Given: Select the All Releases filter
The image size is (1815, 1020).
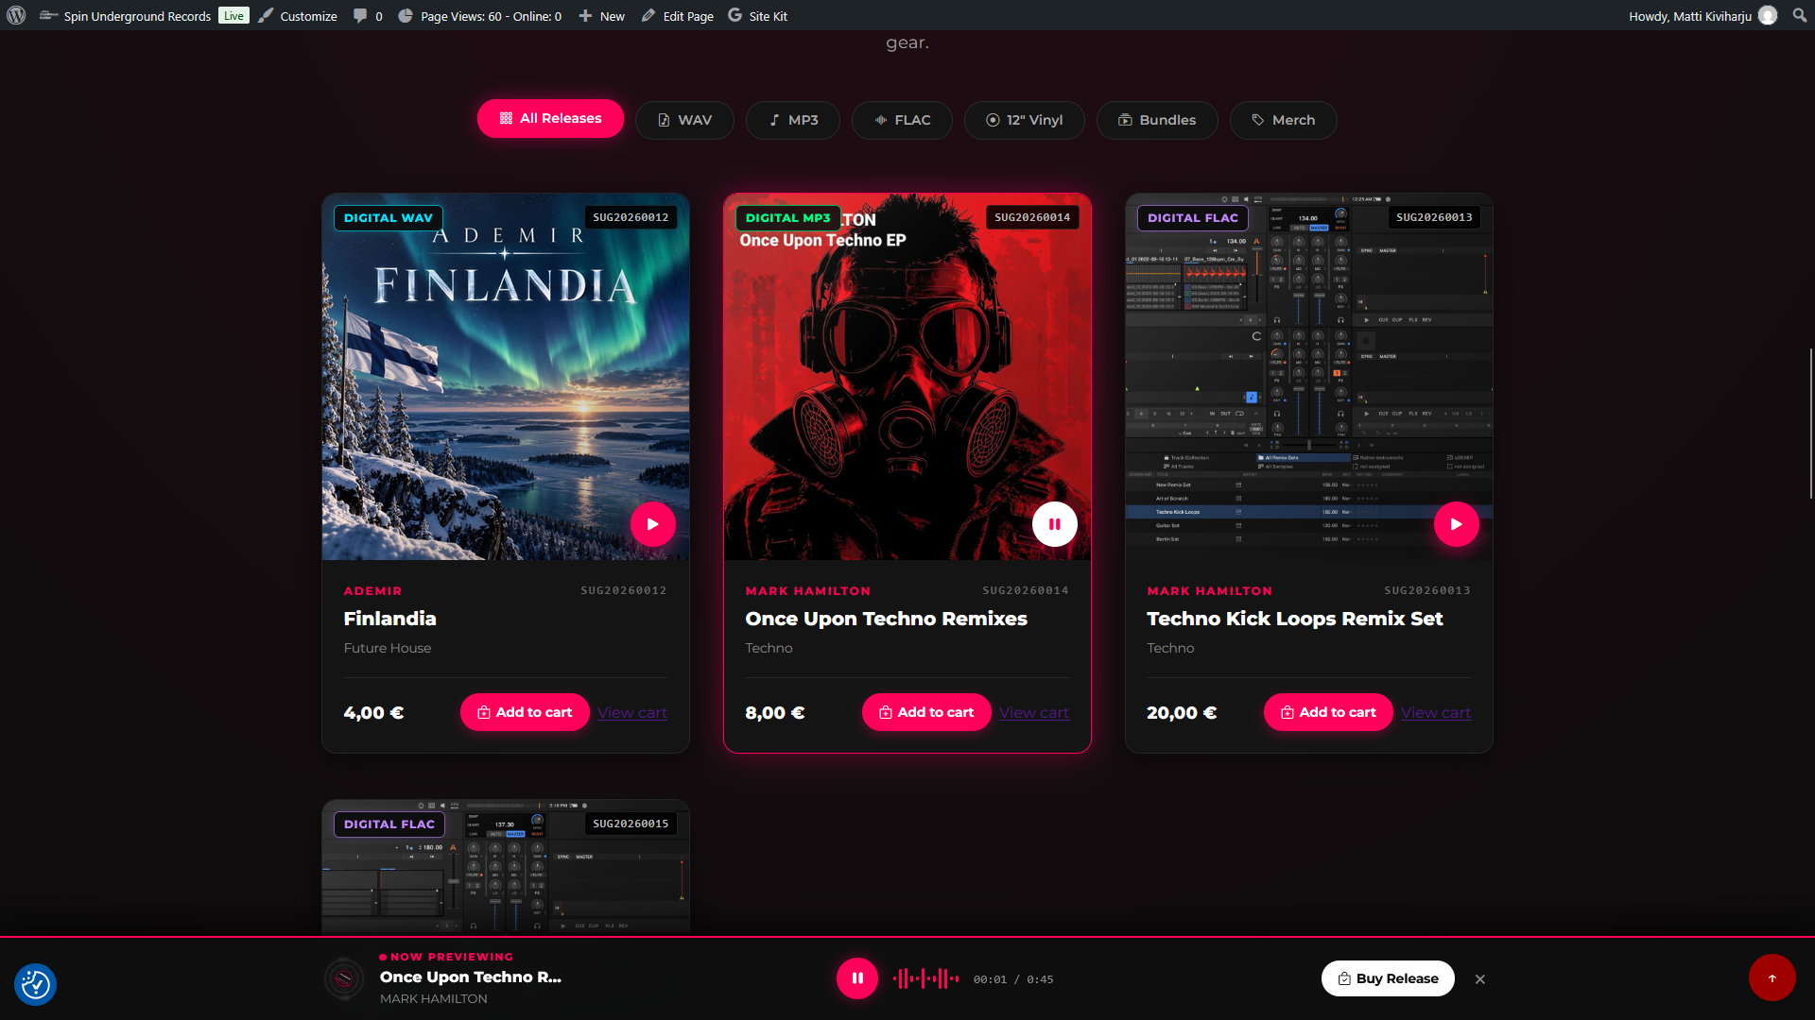Looking at the screenshot, I should point(550,118).
